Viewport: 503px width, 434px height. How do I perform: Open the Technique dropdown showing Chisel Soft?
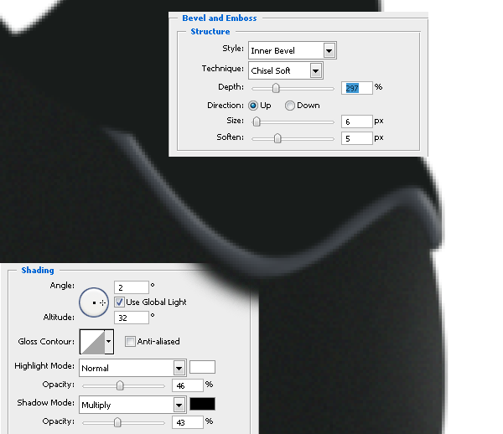[286, 70]
